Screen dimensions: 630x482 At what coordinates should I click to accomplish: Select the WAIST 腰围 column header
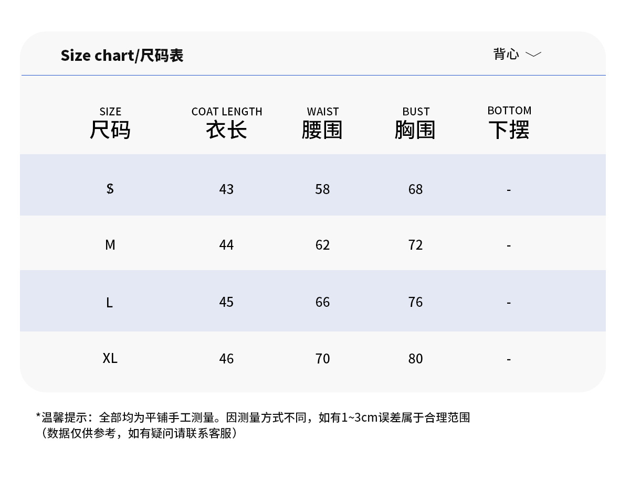pos(322,123)
